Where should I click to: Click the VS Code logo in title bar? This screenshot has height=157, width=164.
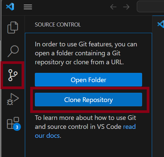(10, 7)
